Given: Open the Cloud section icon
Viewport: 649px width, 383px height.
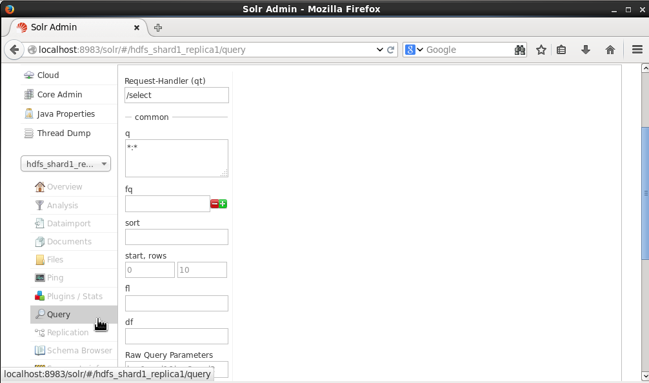Looking at the screenshot, I should pyautogui.click(x=29, y=75).
